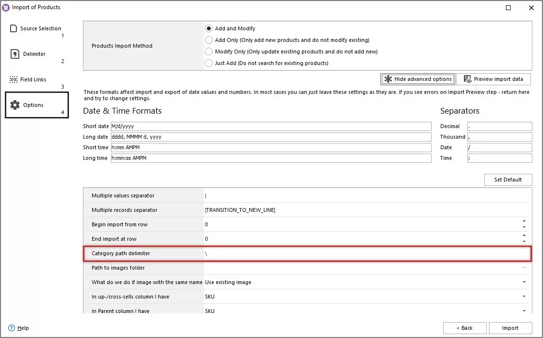Click the Path to images folder browse button
Image resolution: width=543 pixels, height=338 pixels.
coord(524,268)
